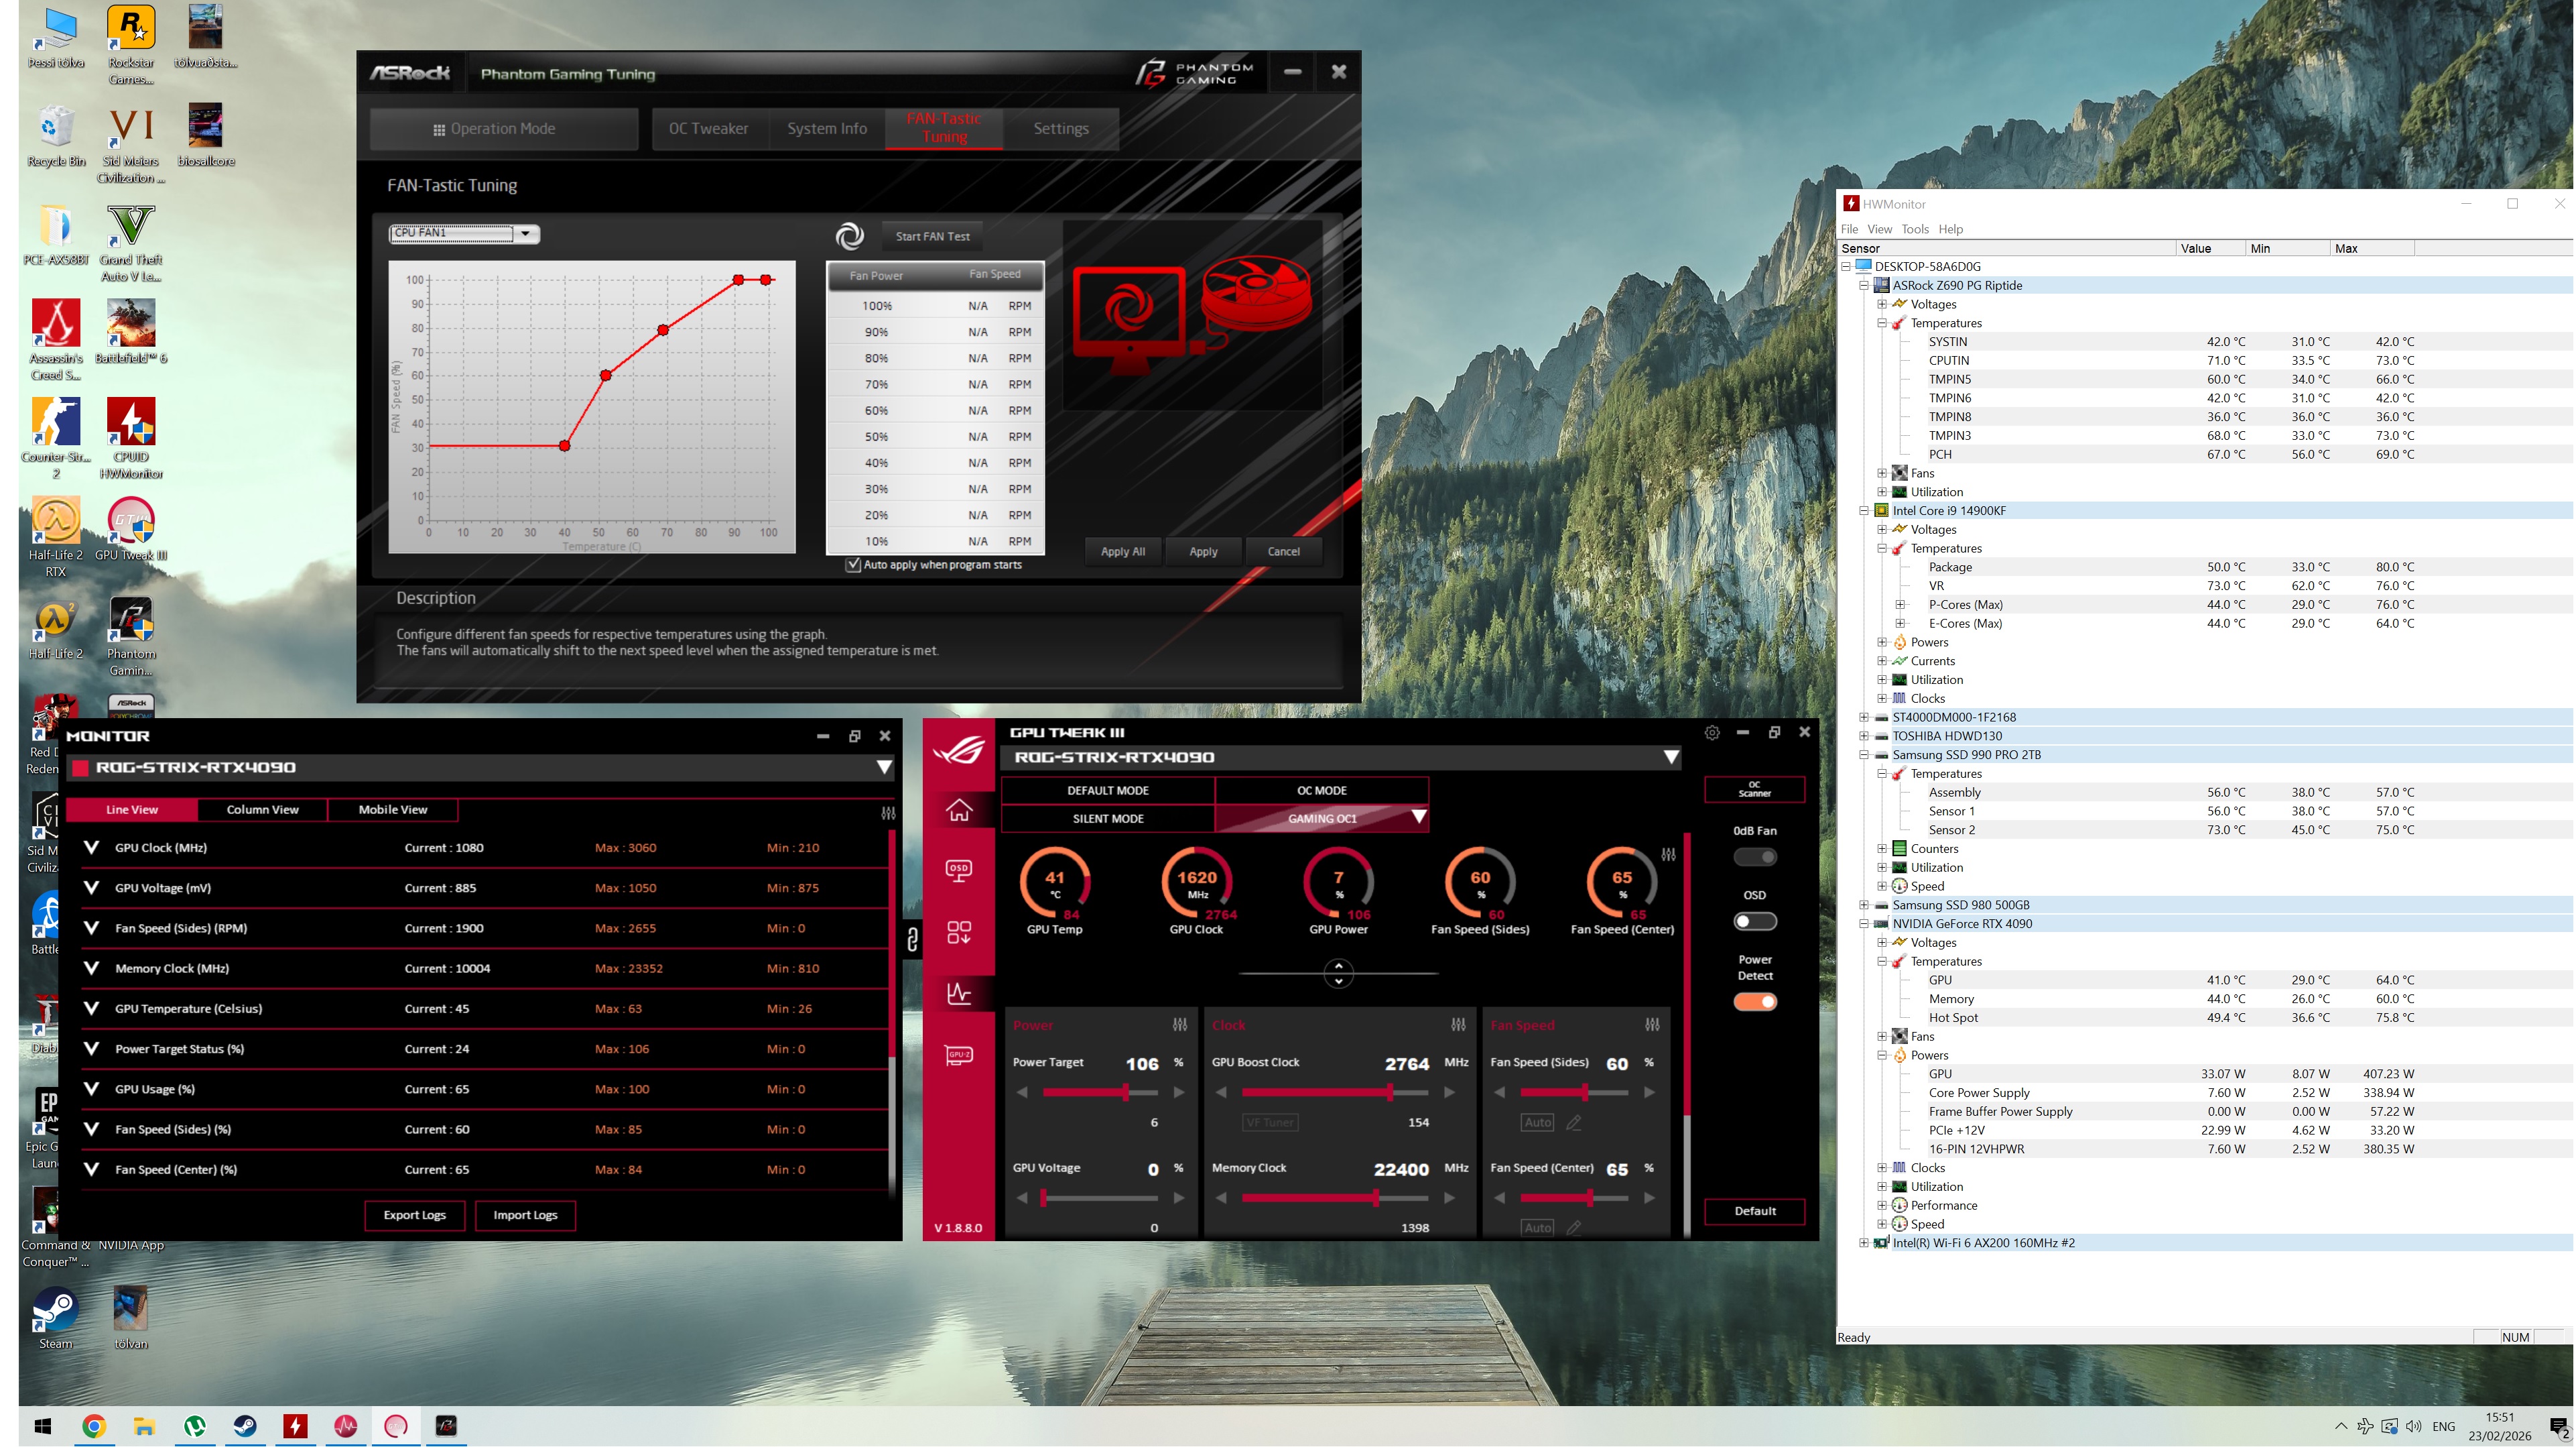This screenshot has height=1447, width=2576.
Task: Click the Power Target slider handle
Action: point(1125,1093)
